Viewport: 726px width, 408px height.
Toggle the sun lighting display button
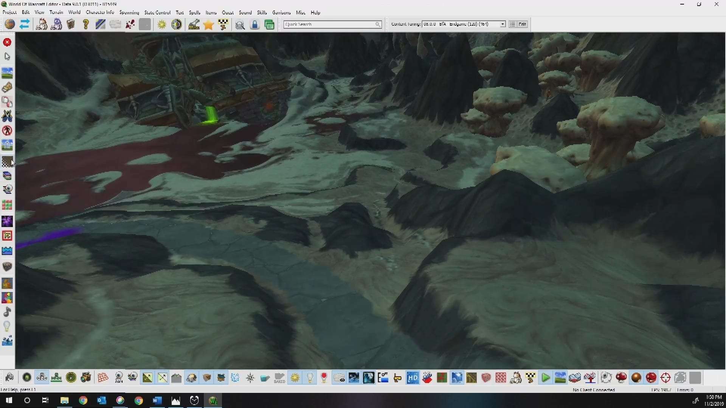[x=295, y=377]
